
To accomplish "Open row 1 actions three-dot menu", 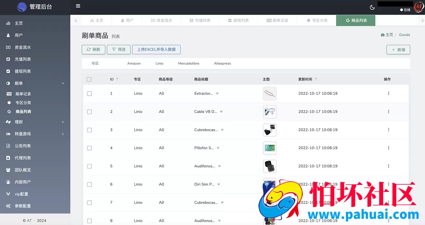I will (388, 93).
